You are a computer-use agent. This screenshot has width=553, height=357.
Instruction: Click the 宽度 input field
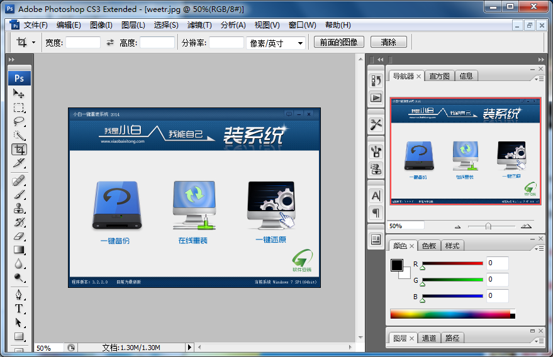(x=83, y=43)
